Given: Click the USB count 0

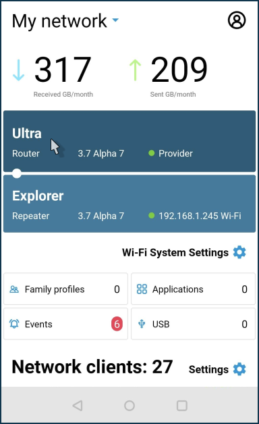Looking at the screenshot, I should pyautogui.click(x=244, y=324).
